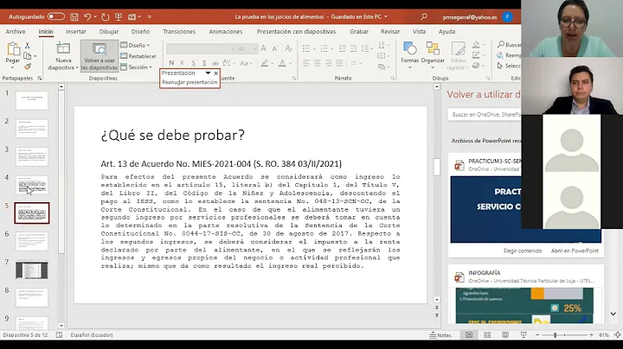Switch to the Animaciones tab
The width and height of the screenshot is (623, 349).
[226, 31]
